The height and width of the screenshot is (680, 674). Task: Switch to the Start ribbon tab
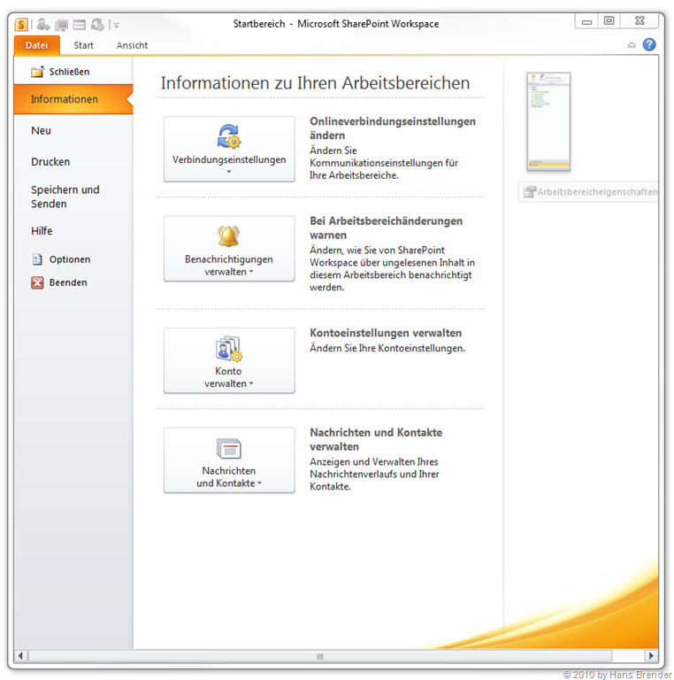pos(84,45)
